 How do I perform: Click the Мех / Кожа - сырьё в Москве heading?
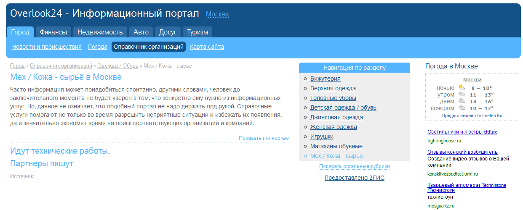66,77
